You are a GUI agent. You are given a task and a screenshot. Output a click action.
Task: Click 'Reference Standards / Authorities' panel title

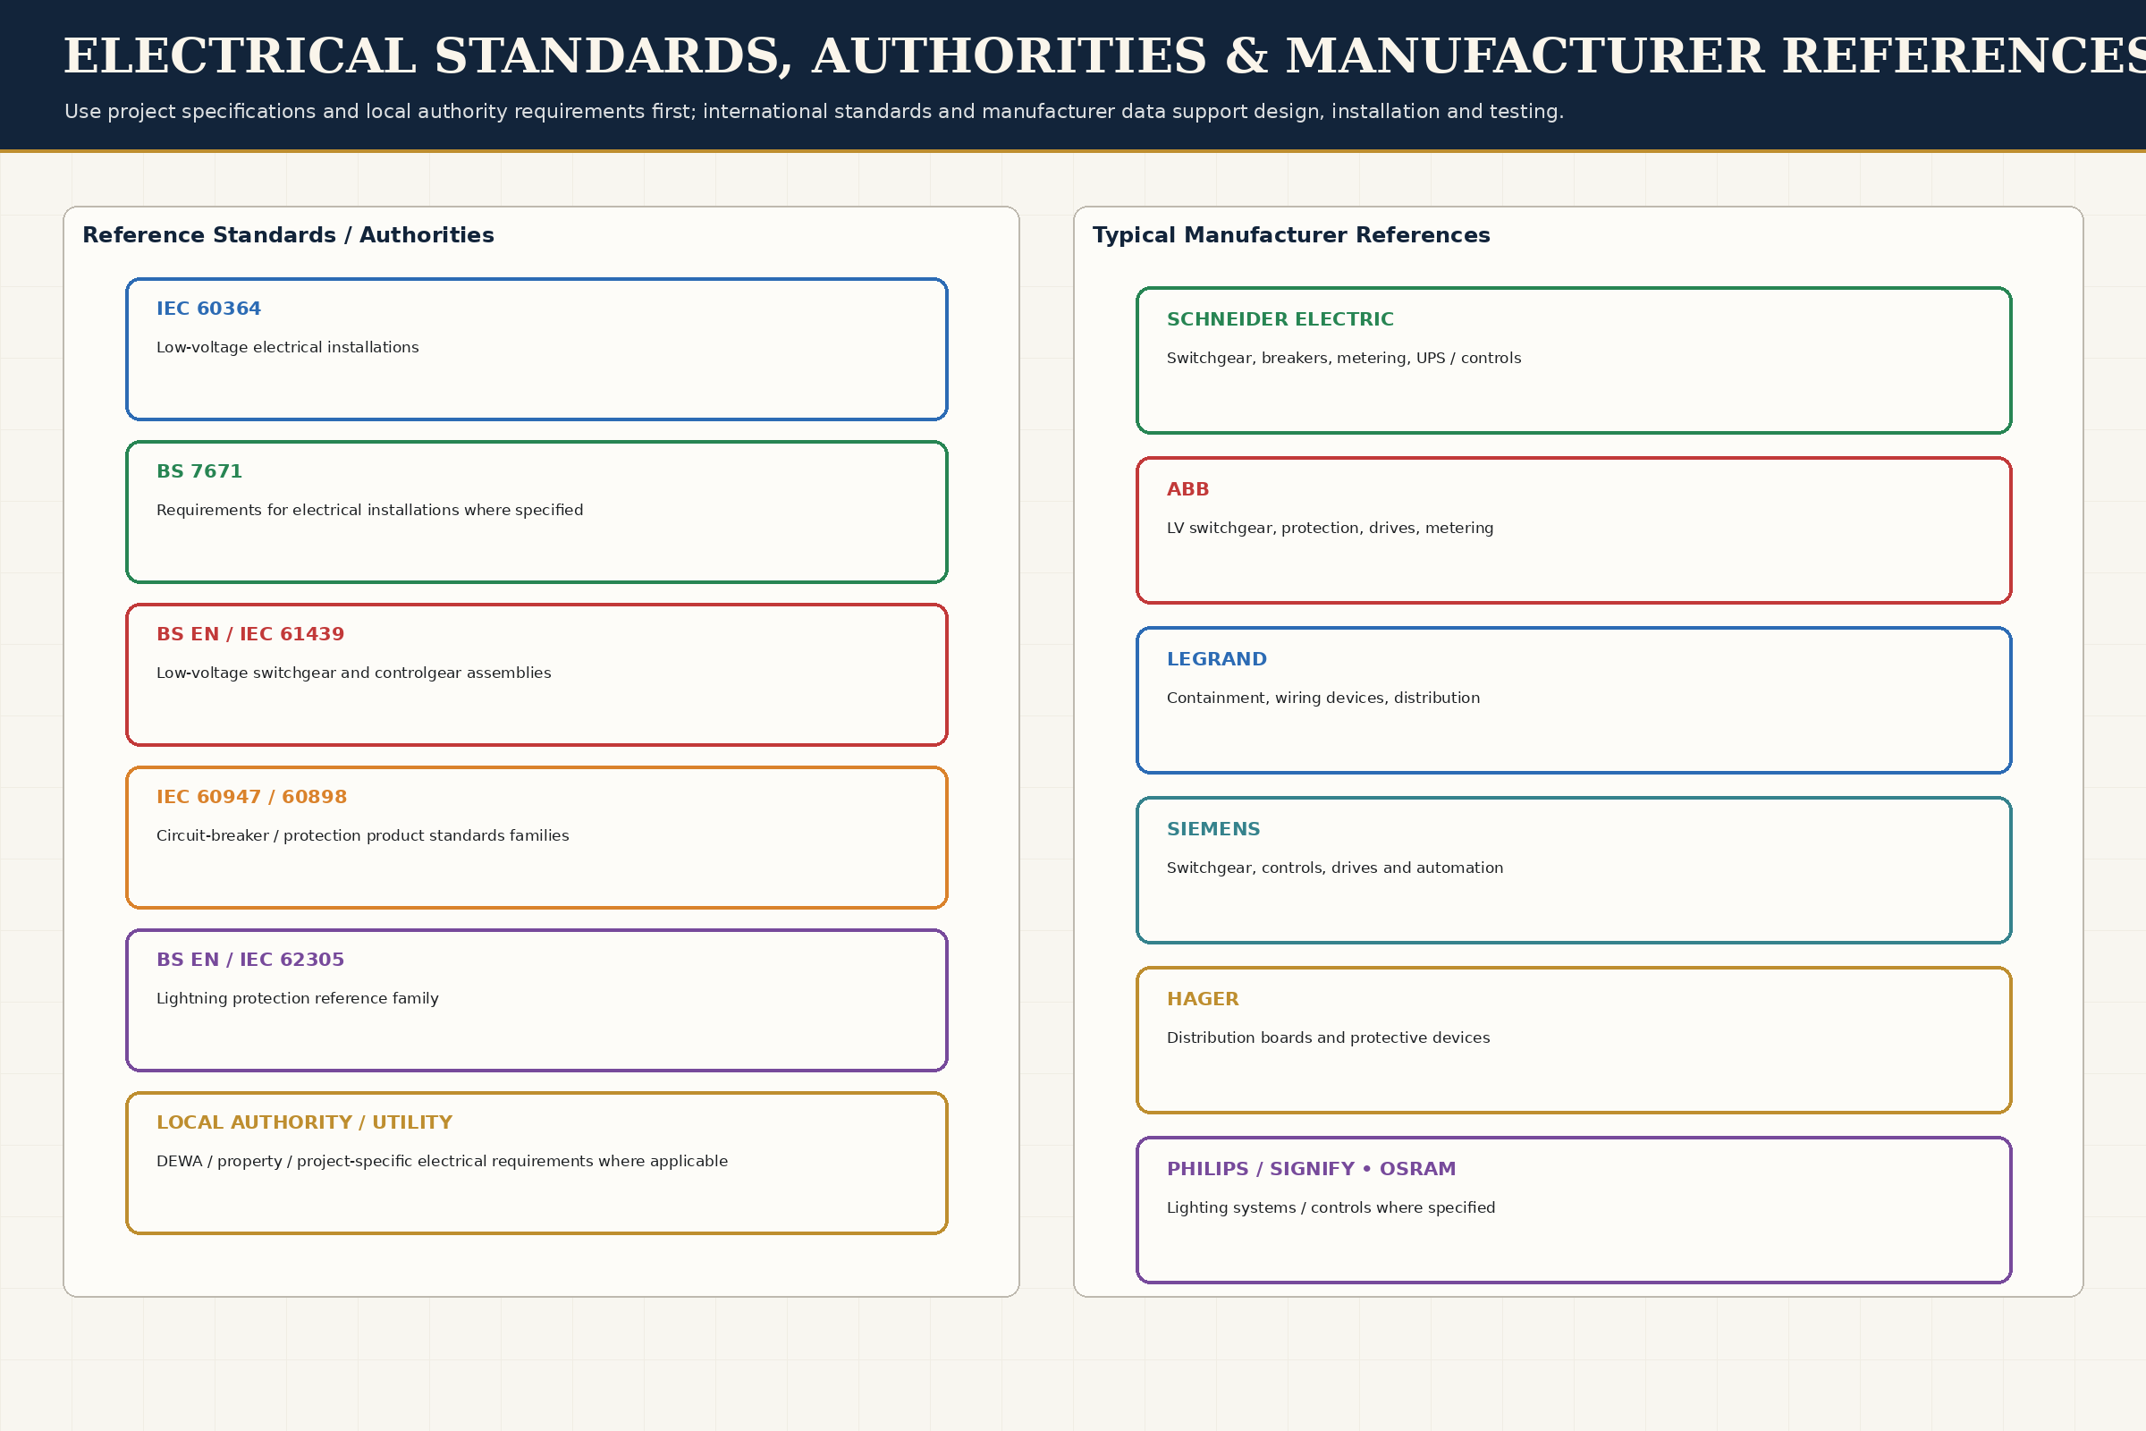click(288, 235)
